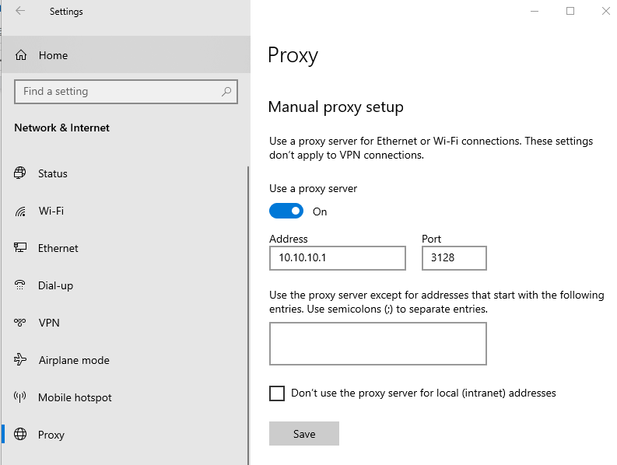Click the proxy Address field
This screenshot has height=465, width=617.
coord(337,258)
